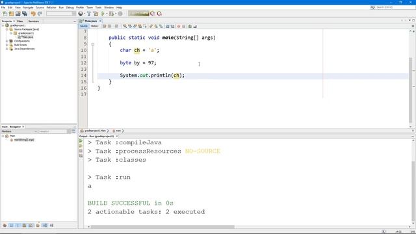Screen dimensions: 416x234
Task: Minimize the Projects panel group
Action: tap(75, 21)
